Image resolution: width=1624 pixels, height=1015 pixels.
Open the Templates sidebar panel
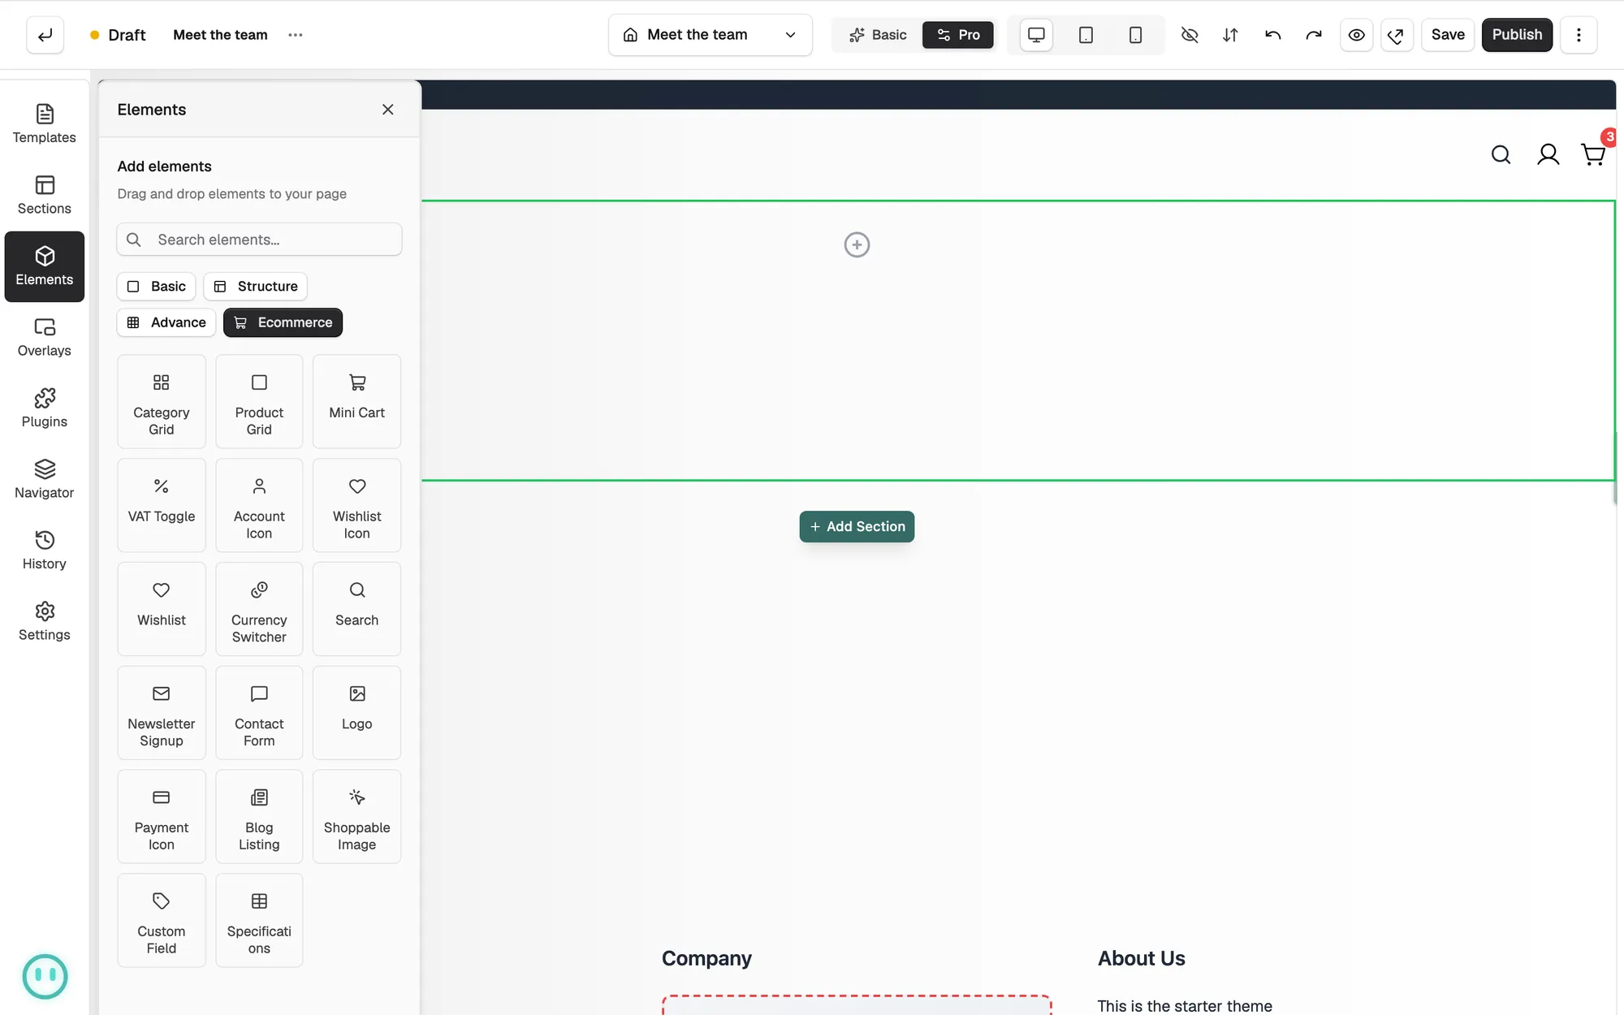pyautogui.click(x=45, y=124)
